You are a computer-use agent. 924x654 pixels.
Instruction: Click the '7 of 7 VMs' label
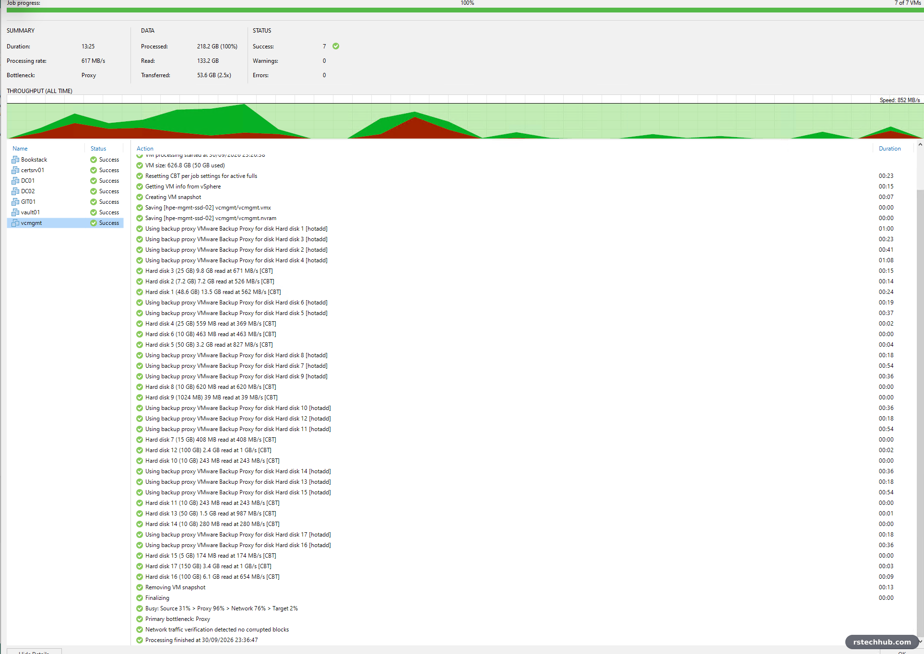point(907,3)
